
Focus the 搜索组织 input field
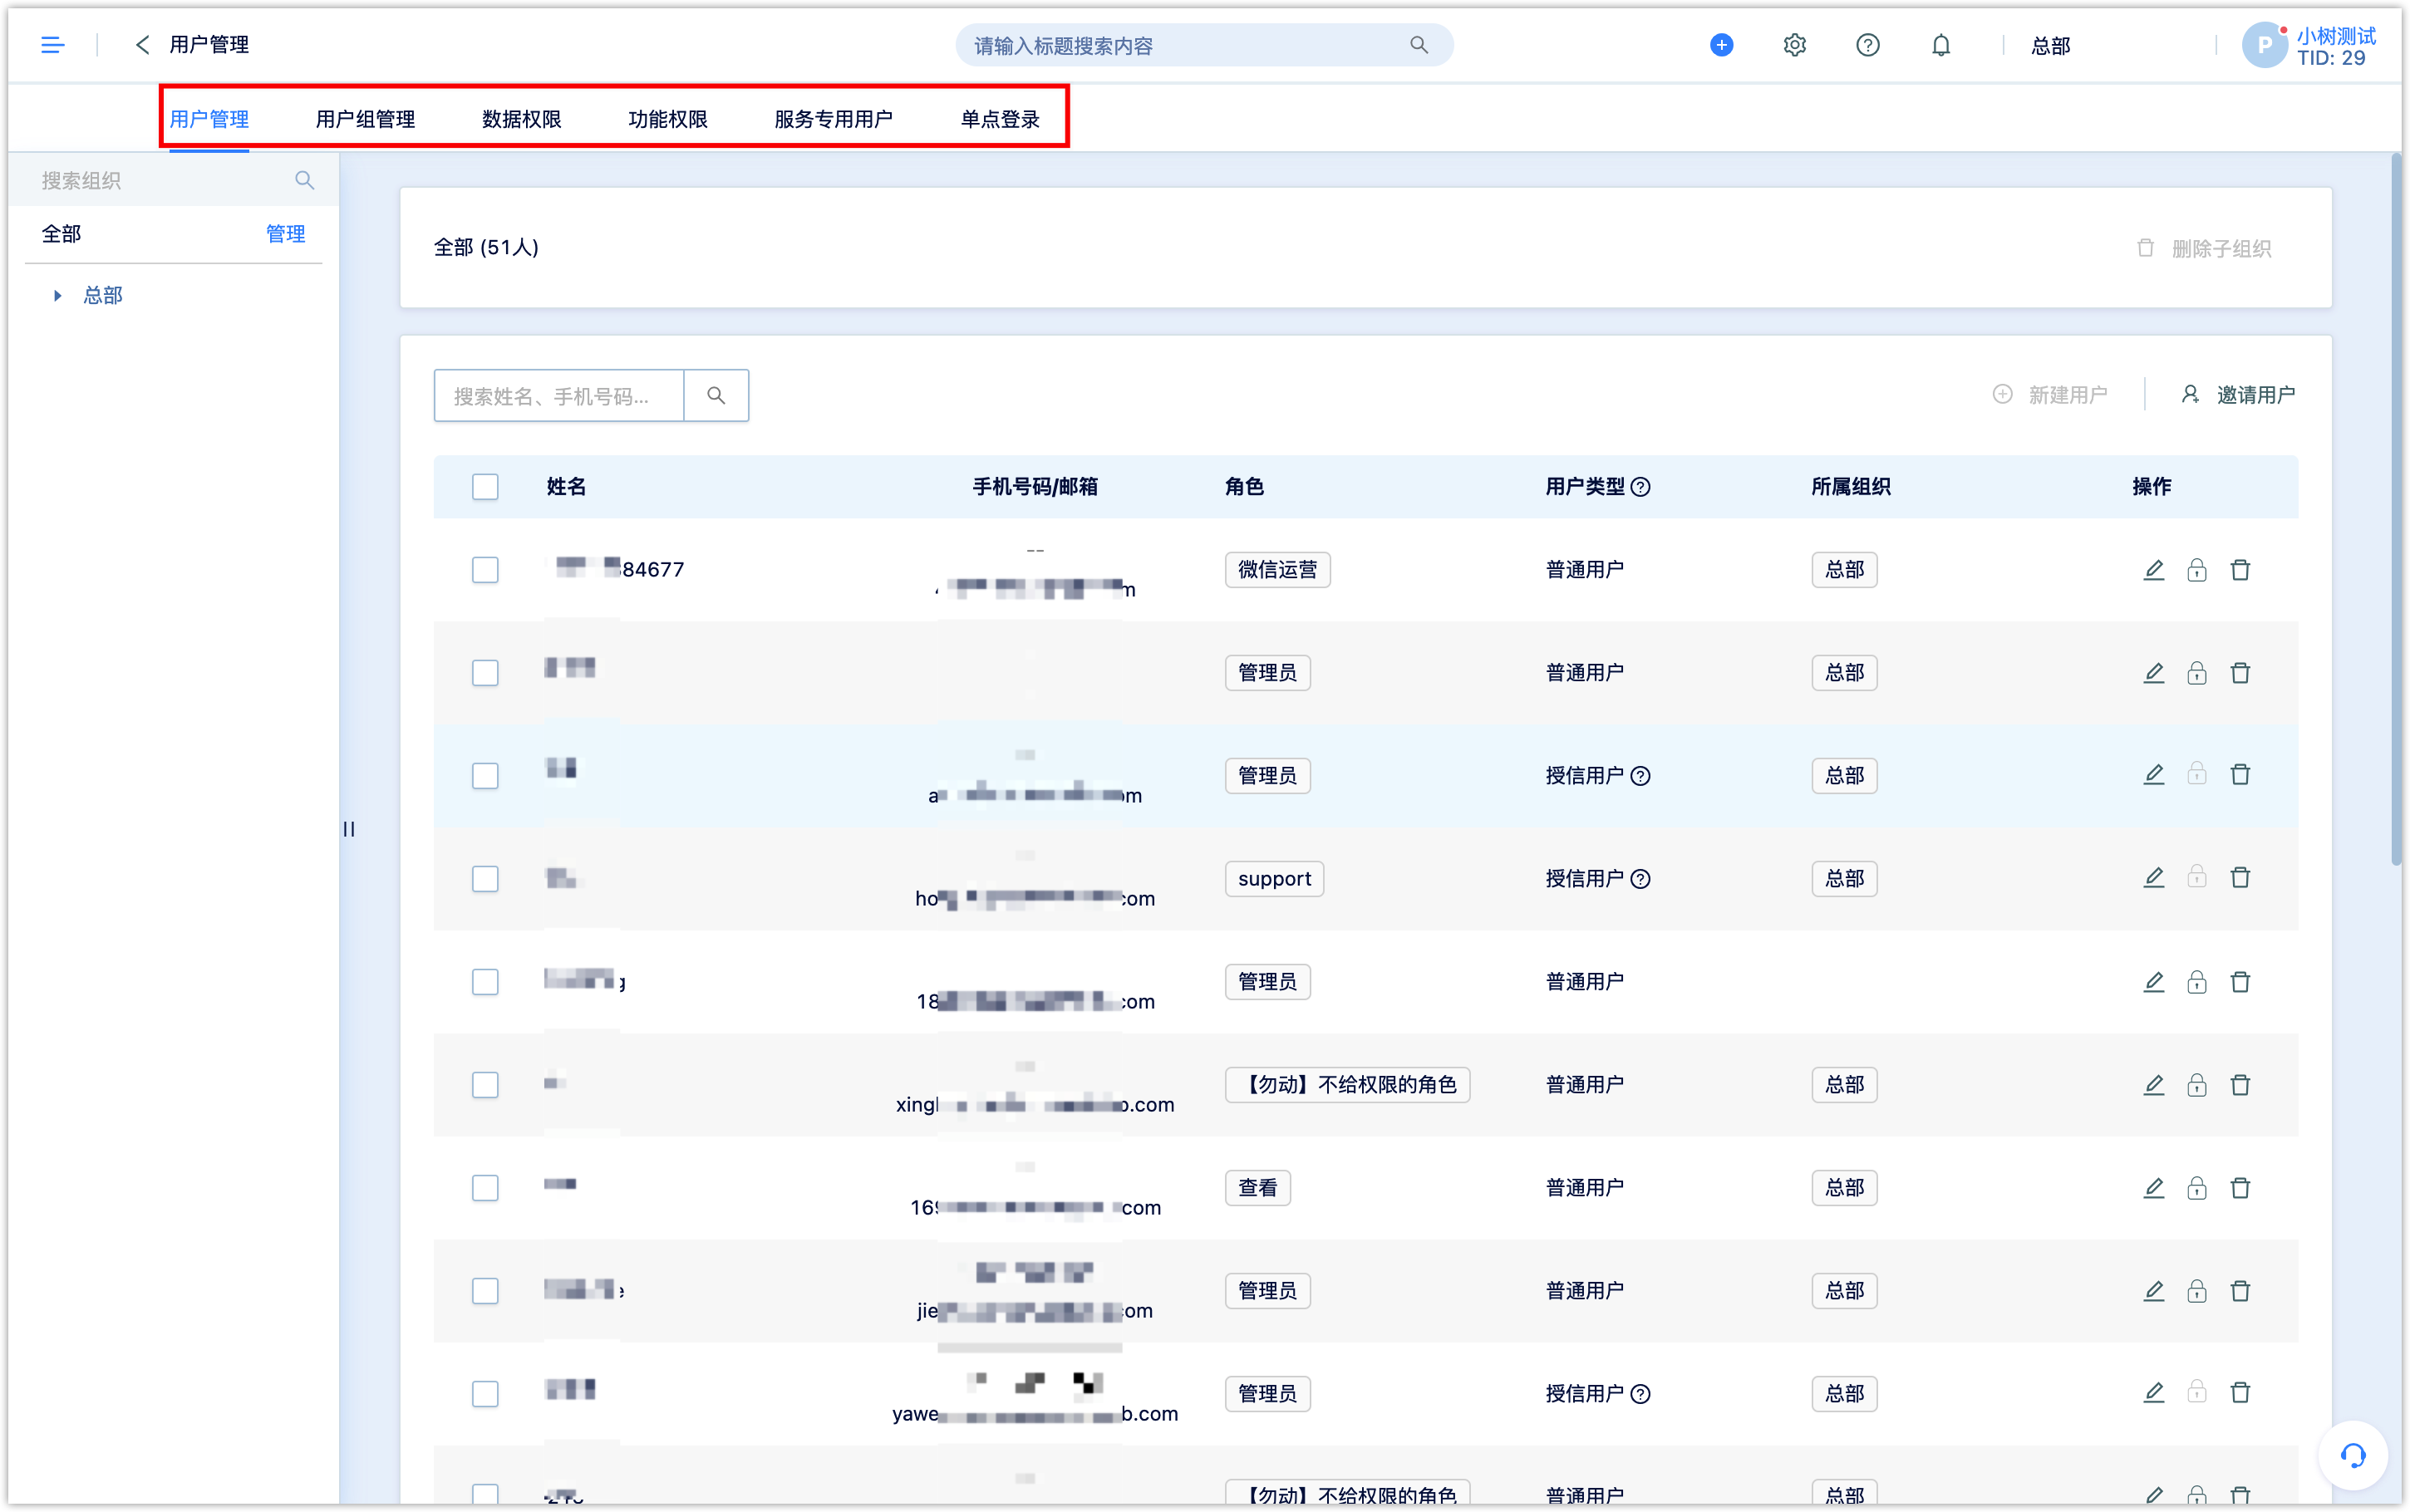pyautogui.click(x=160, y=180)
